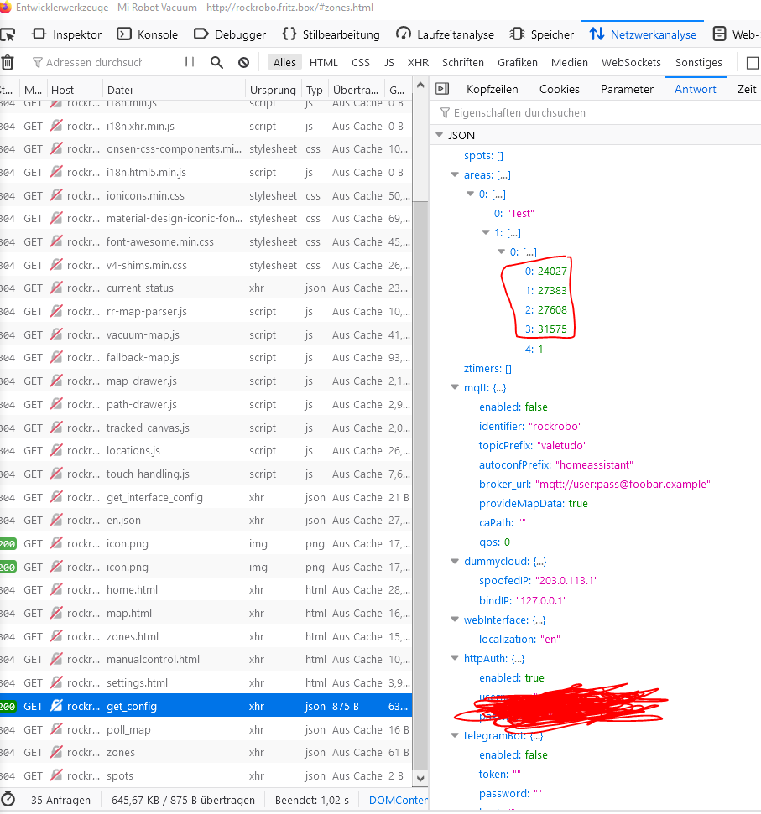
Task: Click insecure lock icon on get_config row
Action: [56, 706]
